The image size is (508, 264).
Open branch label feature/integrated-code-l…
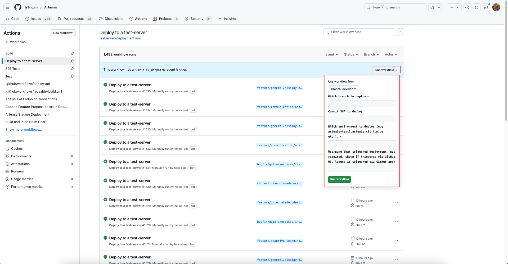pyautogui.click(x=279, y=202)
